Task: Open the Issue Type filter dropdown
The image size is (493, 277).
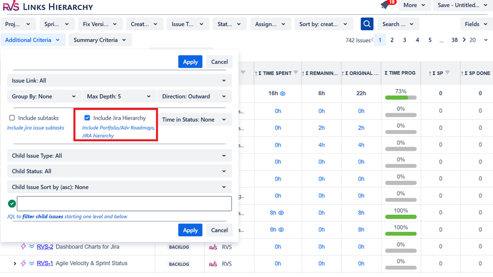Action: pyautogui.click(x=188, y=24)
